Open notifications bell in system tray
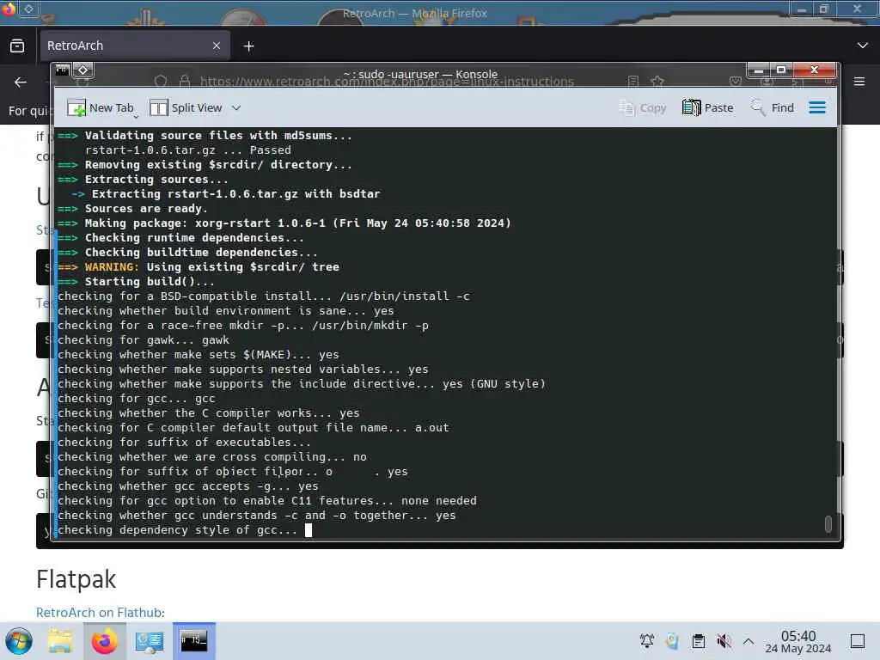Viewport: 880px width, 660px height. (x=646, y=641)
